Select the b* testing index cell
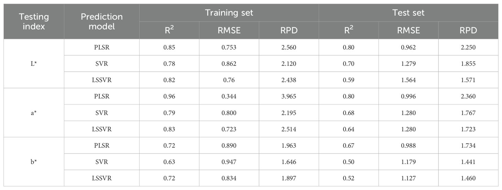502x190 pixels. [34, 162]
